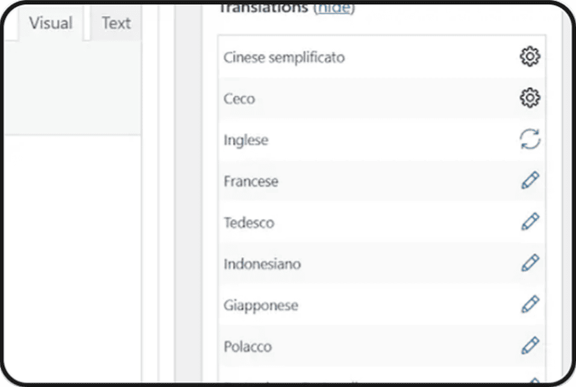Open the Indonesiano translation pencil icon
576x387 pixels.
tap(530, 263)
